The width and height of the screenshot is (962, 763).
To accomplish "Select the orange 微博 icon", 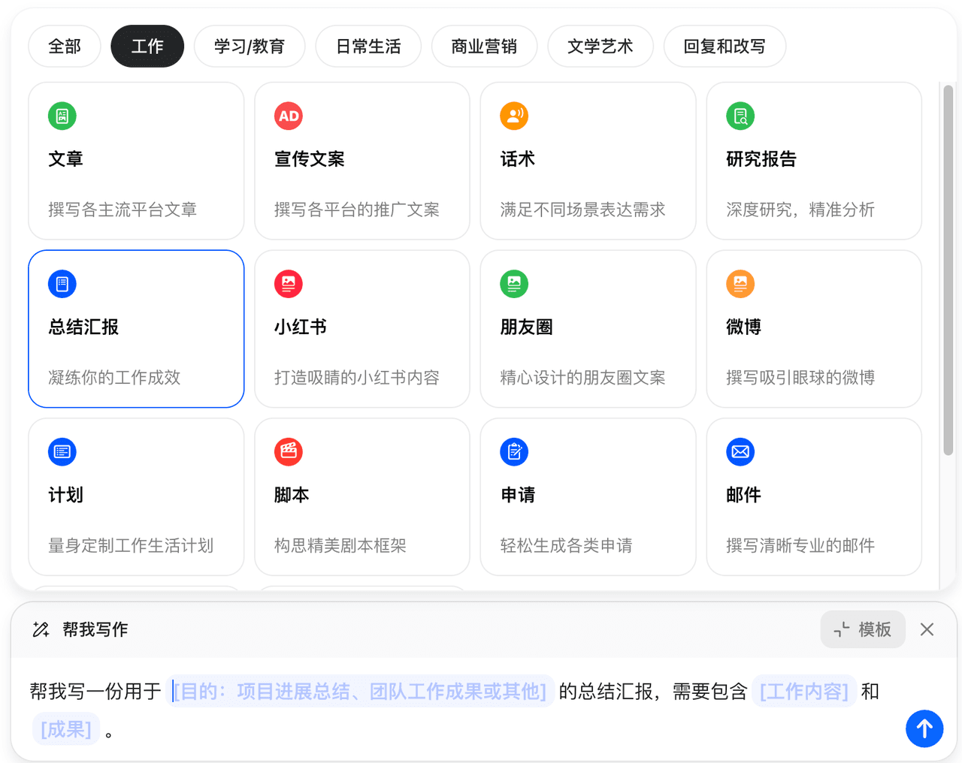I will point(740,284).
